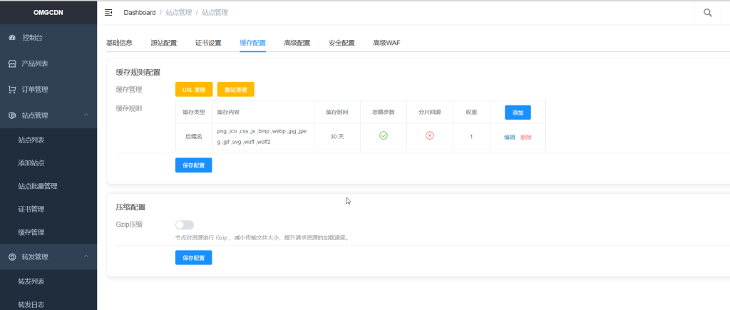Click the 转发管理 sidebar icon
Viewport: 730px width, 310px height.
pyautogui.click(x=12, y=257)
